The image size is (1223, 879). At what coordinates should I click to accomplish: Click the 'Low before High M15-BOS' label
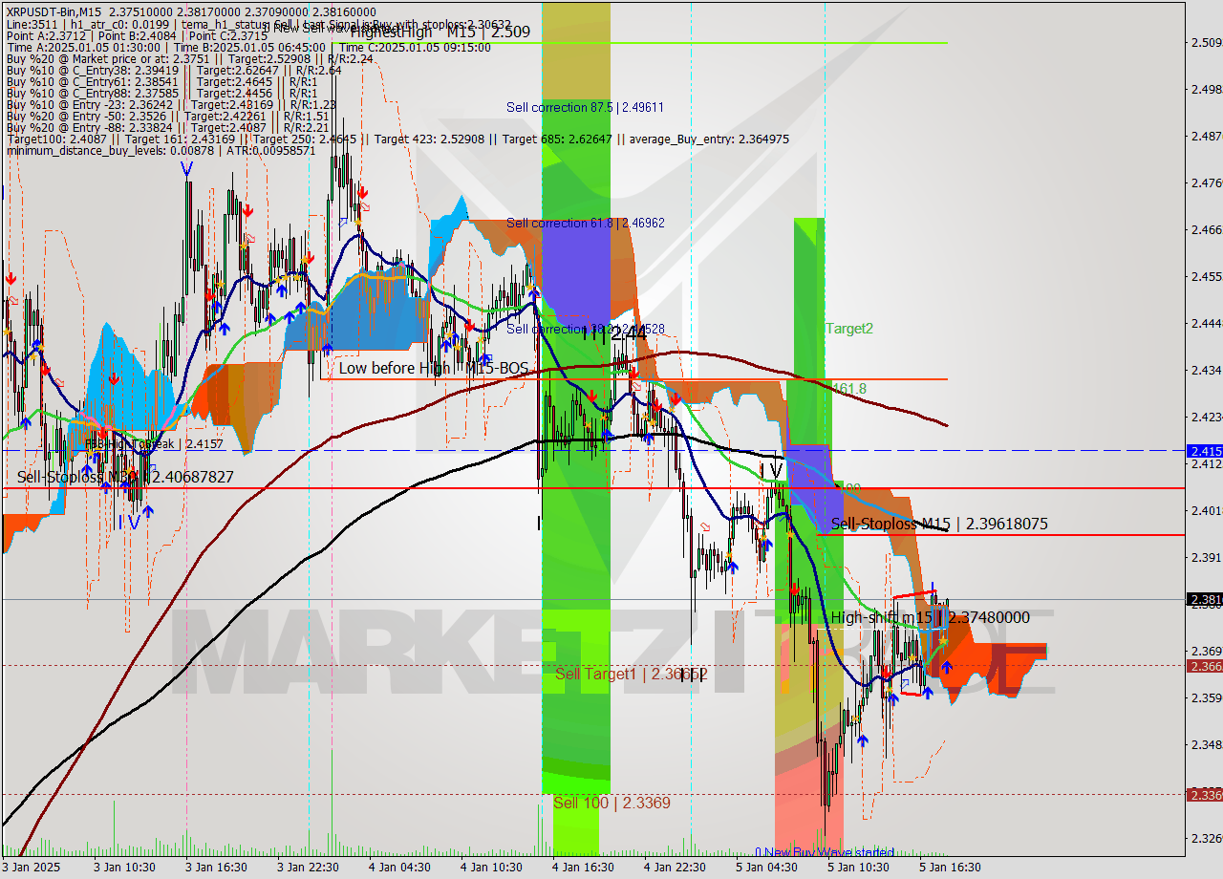pos(434,368)
